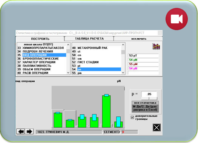Select the tallest green histogram bar
This screenshot has width=198, height=143.
click(106, 111)
